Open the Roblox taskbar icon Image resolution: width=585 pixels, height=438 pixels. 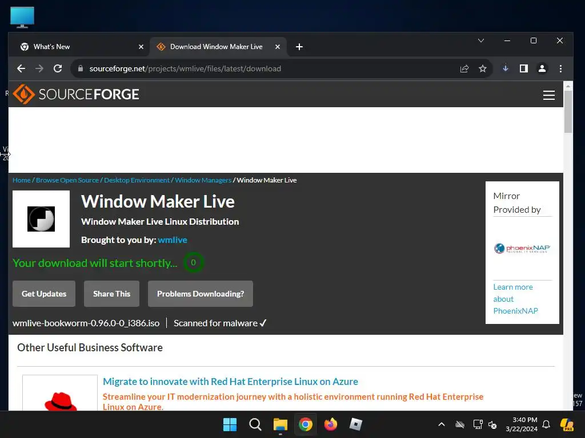pyautogui.click(x=356, y=424)
